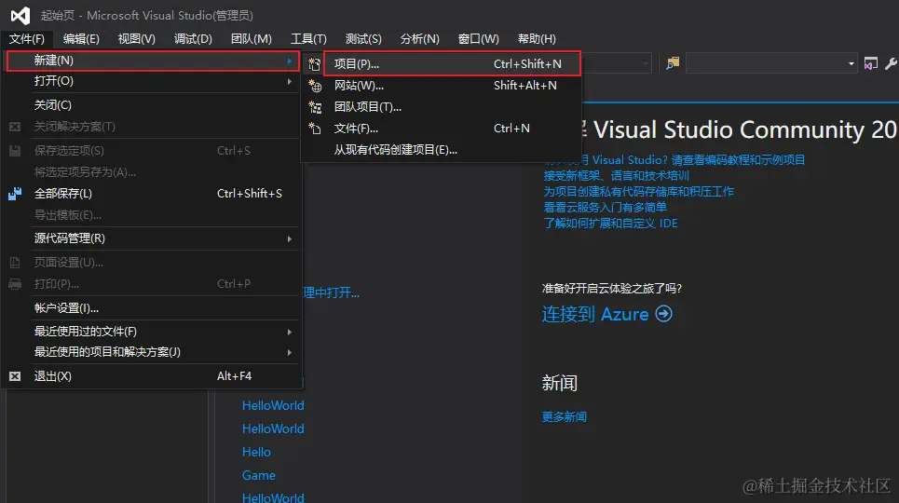The width and height of the screenshot is (899, 503).
Task: Expand arrow beside 最近使用的项目和解决方案(J)
Action: click(290, 352)
